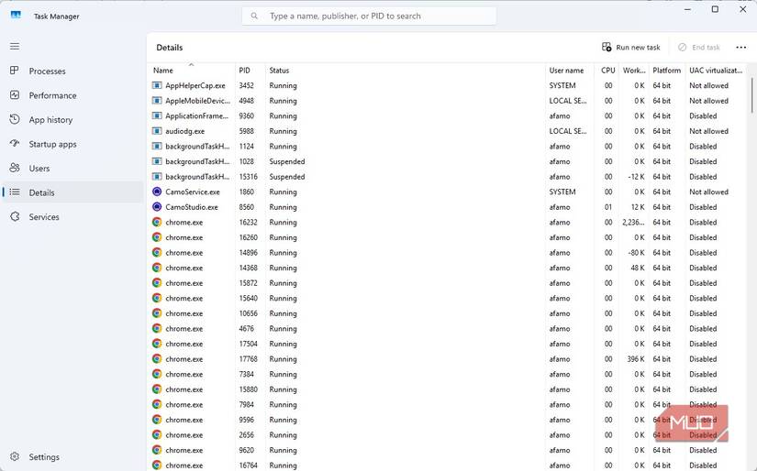
Task: Sort by the Working set column
Action: pos(633,71)
